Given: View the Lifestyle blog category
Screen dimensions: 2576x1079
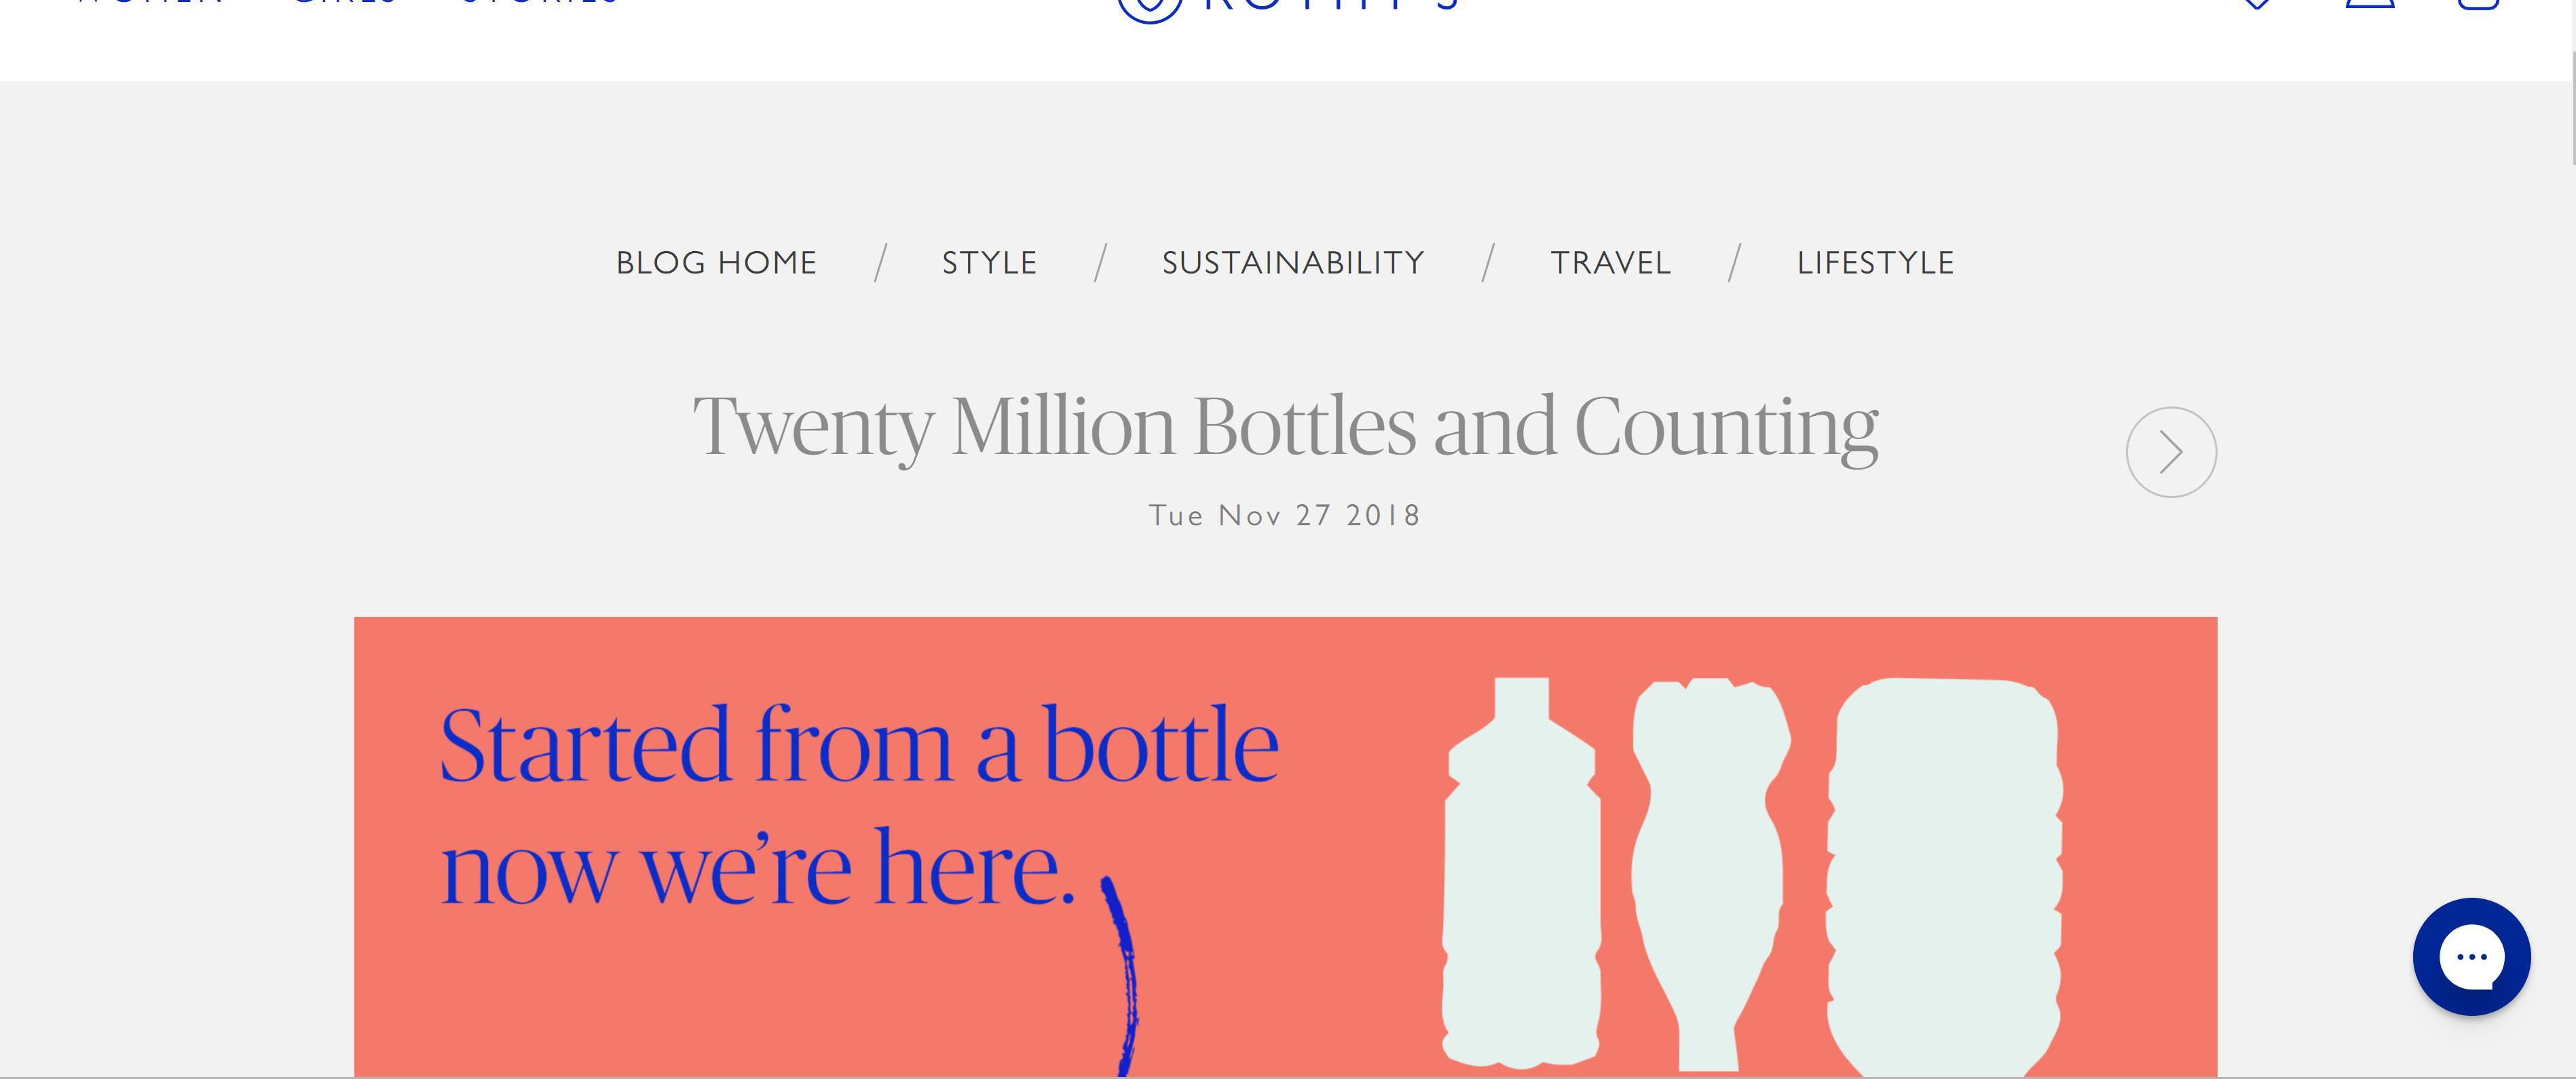Looking at the screenshot, I should (1875, 263).
